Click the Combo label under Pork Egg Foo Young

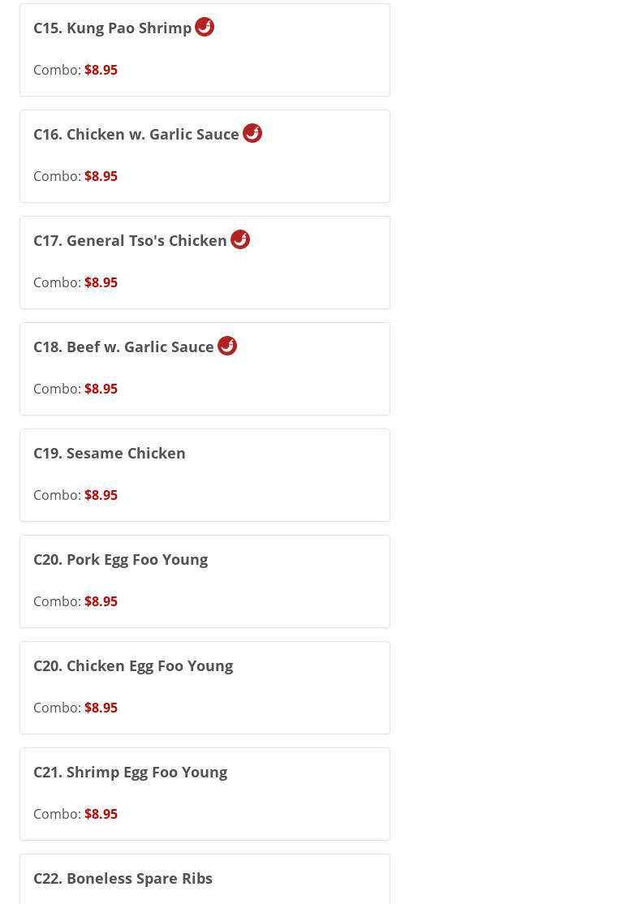click(57, 602)
